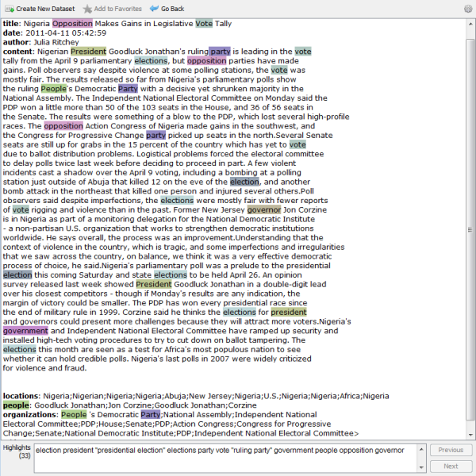Viewport: 476px width, 476px height.
Task: Click the Add to Favorites label
Action: tap(117, 9)
